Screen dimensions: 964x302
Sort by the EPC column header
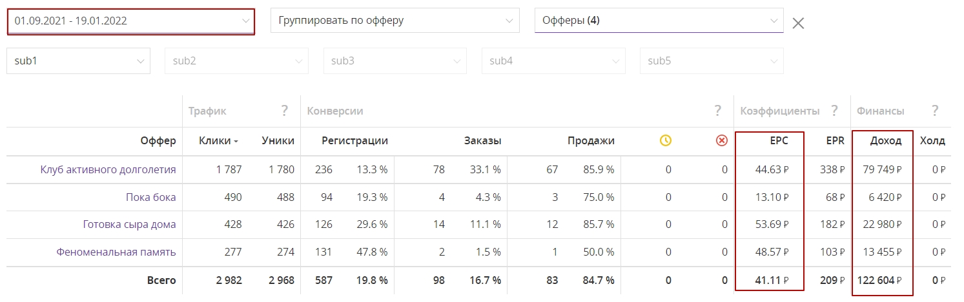pos(781,140)
